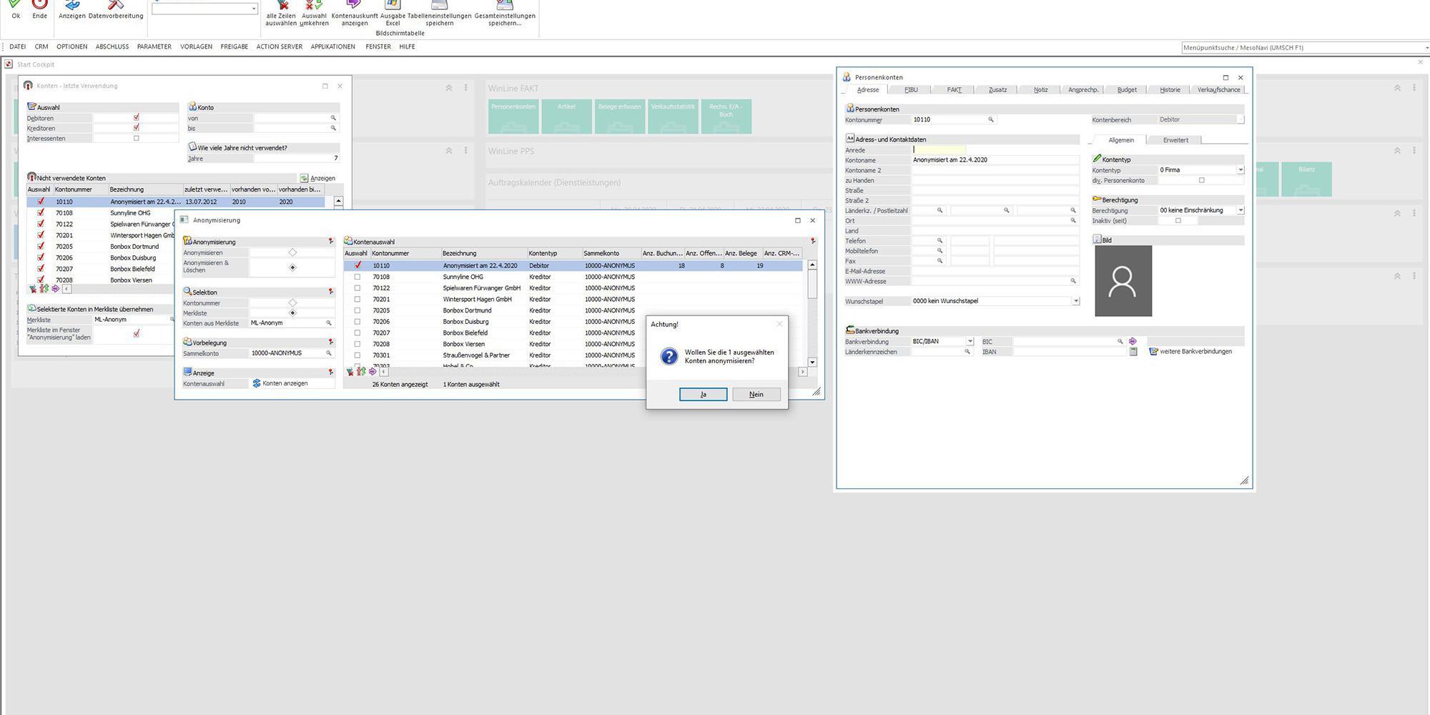Click the pin icon of the Kontenauswahl section
1430x715 pixels.
(812, 242)
